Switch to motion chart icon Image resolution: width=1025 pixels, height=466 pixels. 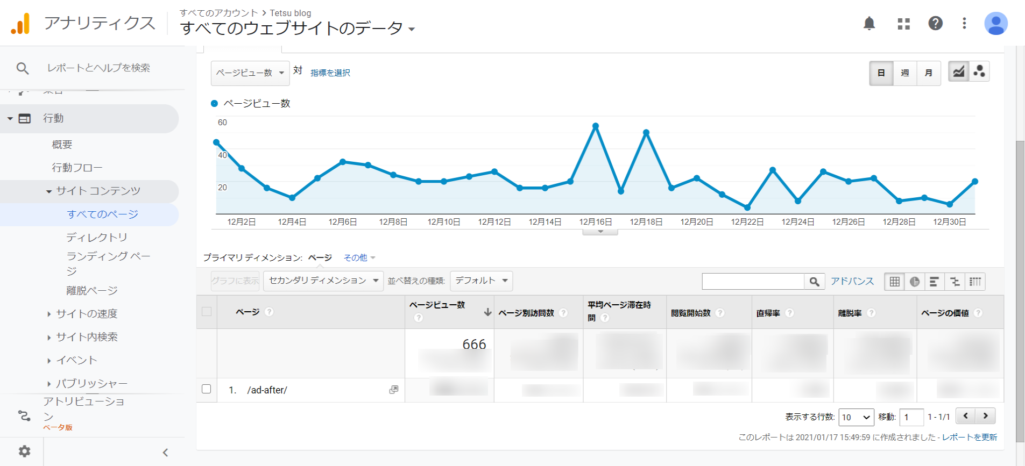(x=979, y=71)
